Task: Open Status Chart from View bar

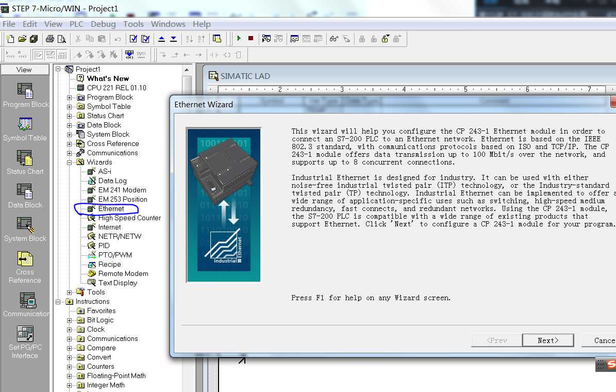Action: point(25,163)
